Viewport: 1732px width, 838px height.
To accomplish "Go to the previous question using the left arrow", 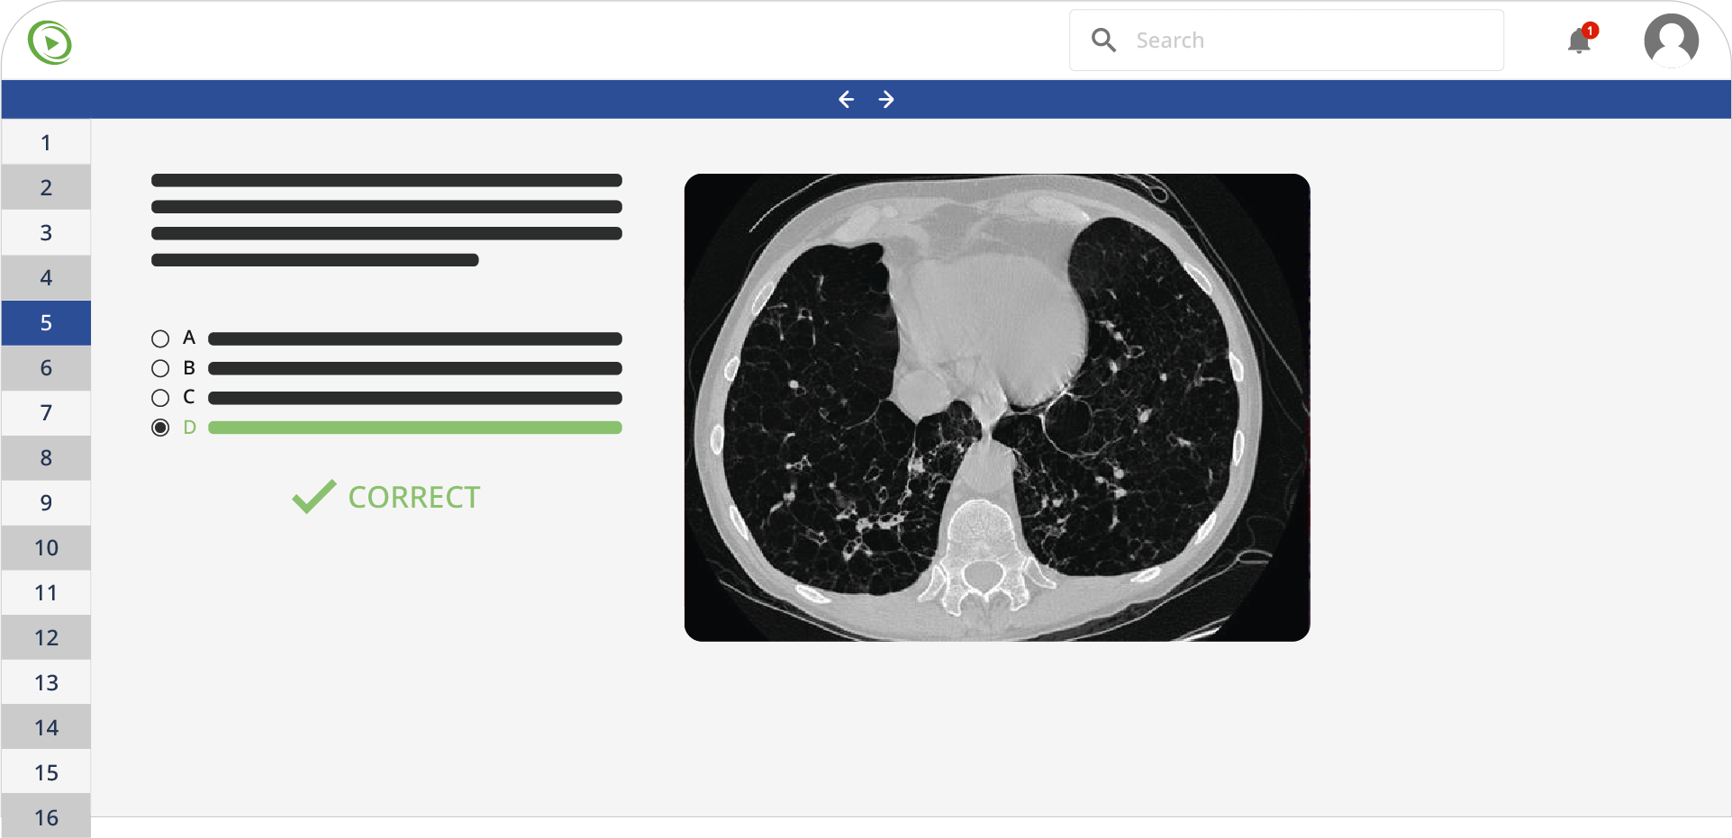I will tap(846, 99).
